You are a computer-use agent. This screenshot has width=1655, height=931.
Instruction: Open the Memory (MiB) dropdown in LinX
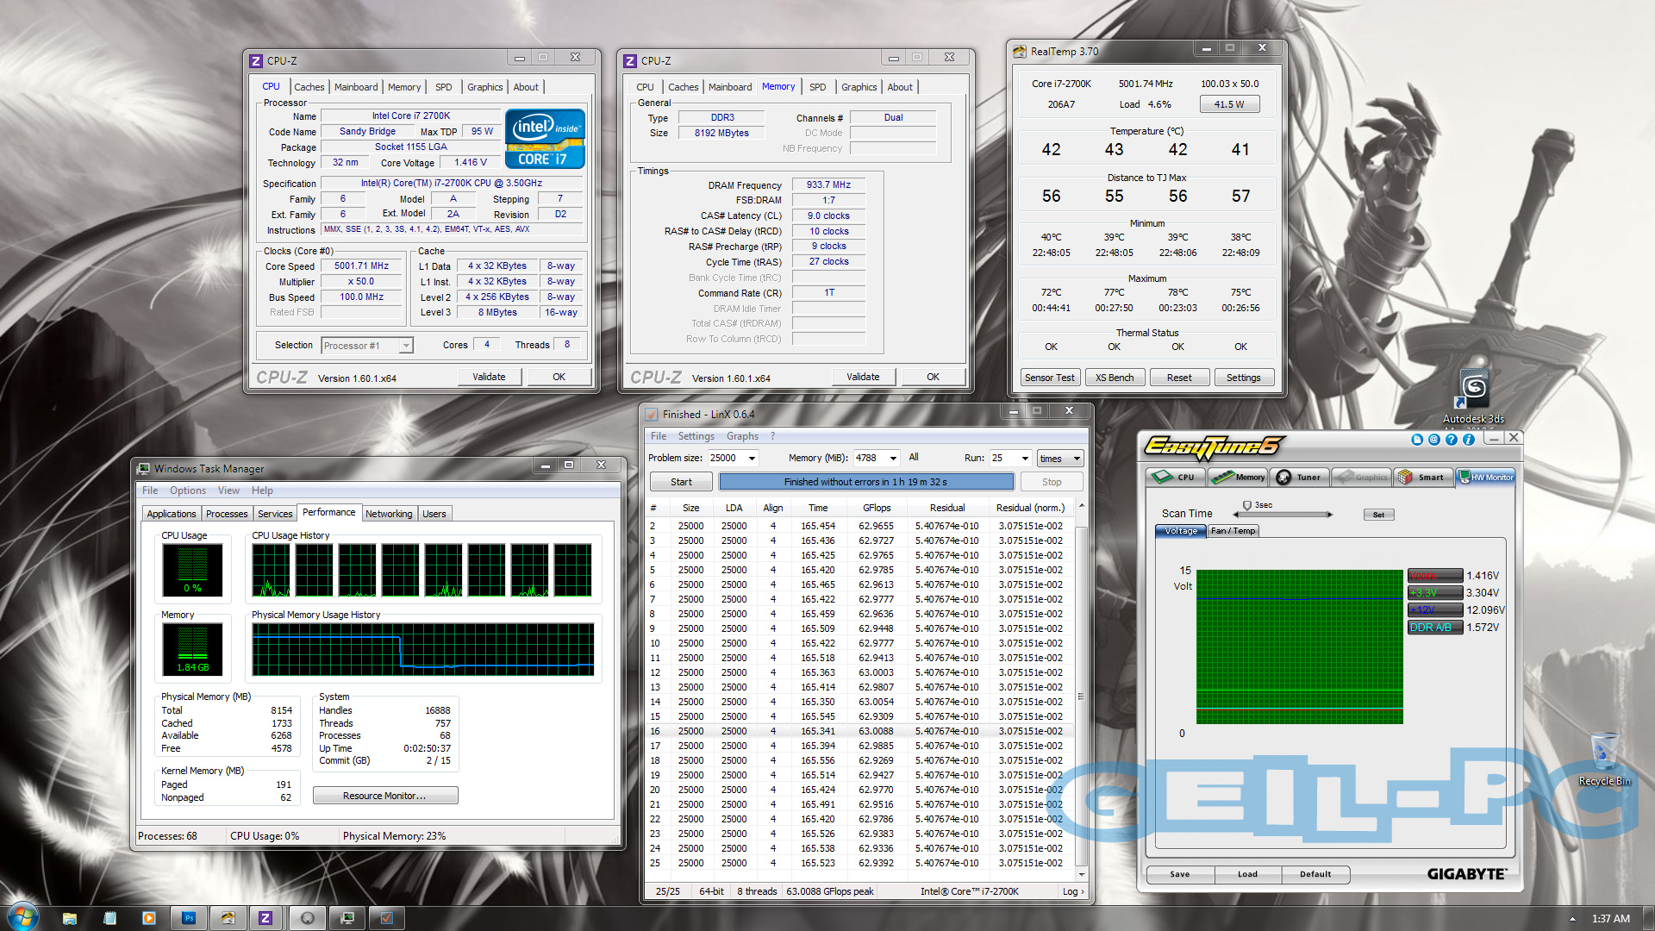pos(893,459)
